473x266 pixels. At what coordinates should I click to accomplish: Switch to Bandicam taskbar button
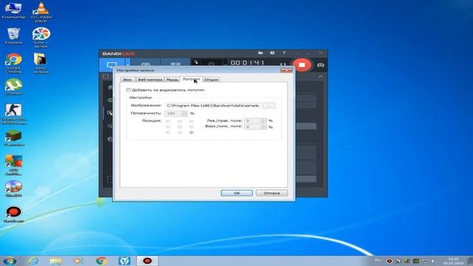[x=147, y=261]
